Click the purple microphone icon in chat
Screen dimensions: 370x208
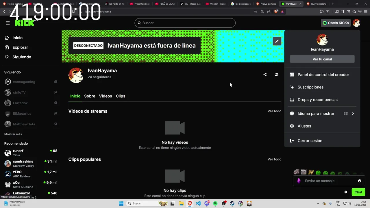(299, 181)
